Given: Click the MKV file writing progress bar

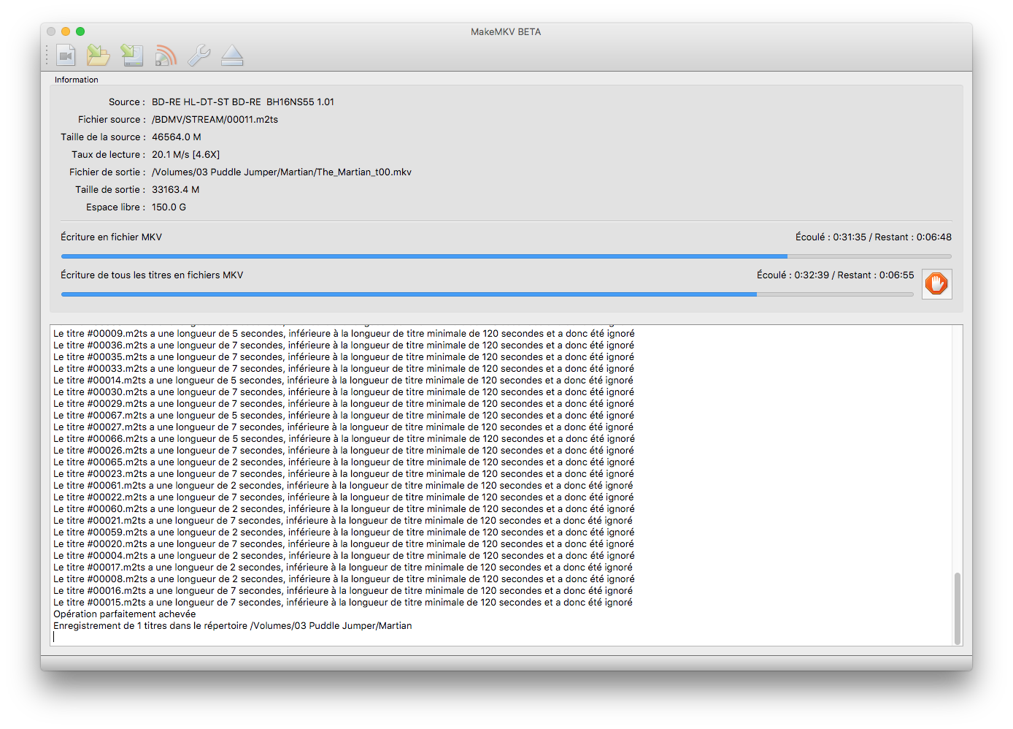Looking at the screenshot, I should point(505,256).
